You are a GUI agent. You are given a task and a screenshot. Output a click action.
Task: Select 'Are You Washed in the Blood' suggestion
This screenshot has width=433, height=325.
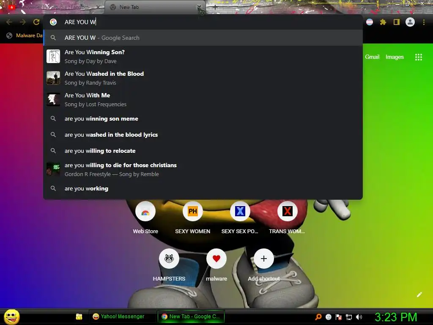tap(203, 78)
